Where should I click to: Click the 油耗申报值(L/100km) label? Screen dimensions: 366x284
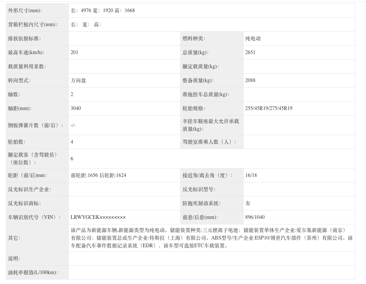[x=33, y=273]
